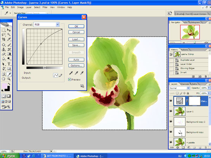Select the Clone Stamp tool
This screenshot has height=158, width=211.
point(4,50)
